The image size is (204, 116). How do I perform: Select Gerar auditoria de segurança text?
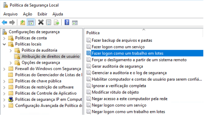point(117,66)
